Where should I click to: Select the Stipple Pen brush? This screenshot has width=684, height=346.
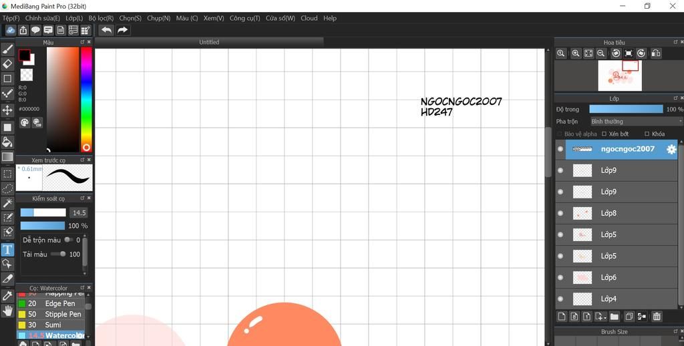pyautogui.click(x=51, y=314)
